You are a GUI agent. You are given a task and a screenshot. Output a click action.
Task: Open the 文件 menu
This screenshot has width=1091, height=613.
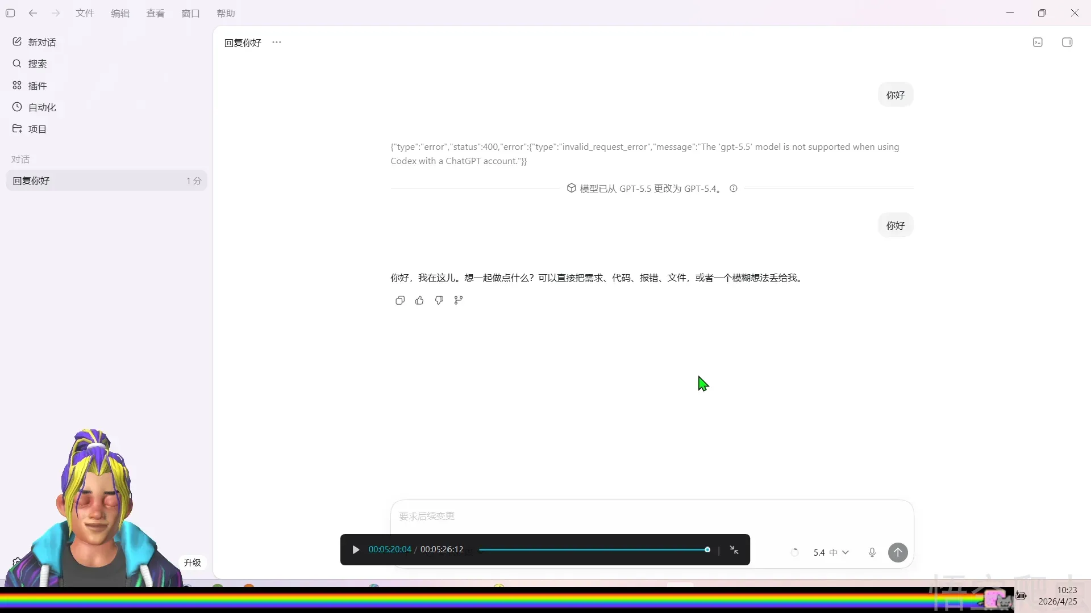(x=85, y=13)
